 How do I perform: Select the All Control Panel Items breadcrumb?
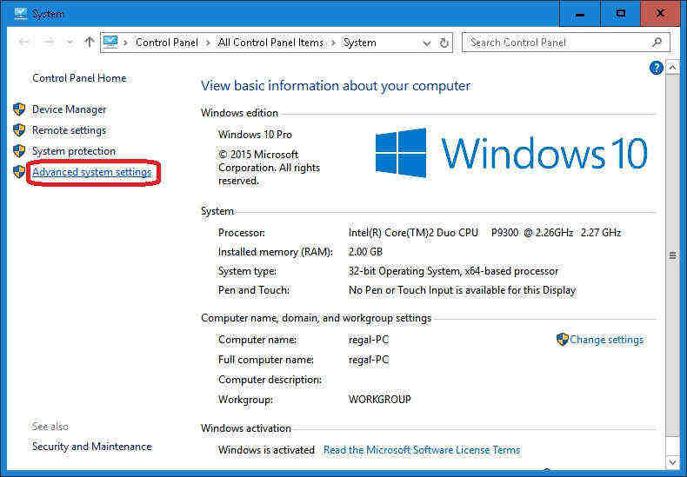[270, 43]
